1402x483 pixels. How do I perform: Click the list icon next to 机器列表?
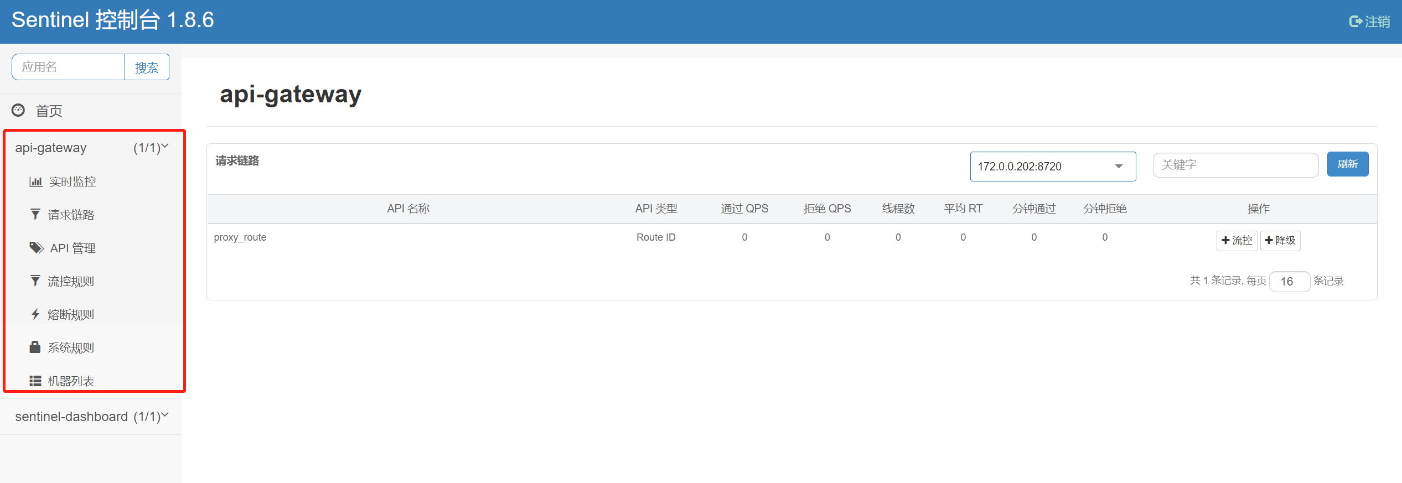pyautogui.click(x=35, y=381)
